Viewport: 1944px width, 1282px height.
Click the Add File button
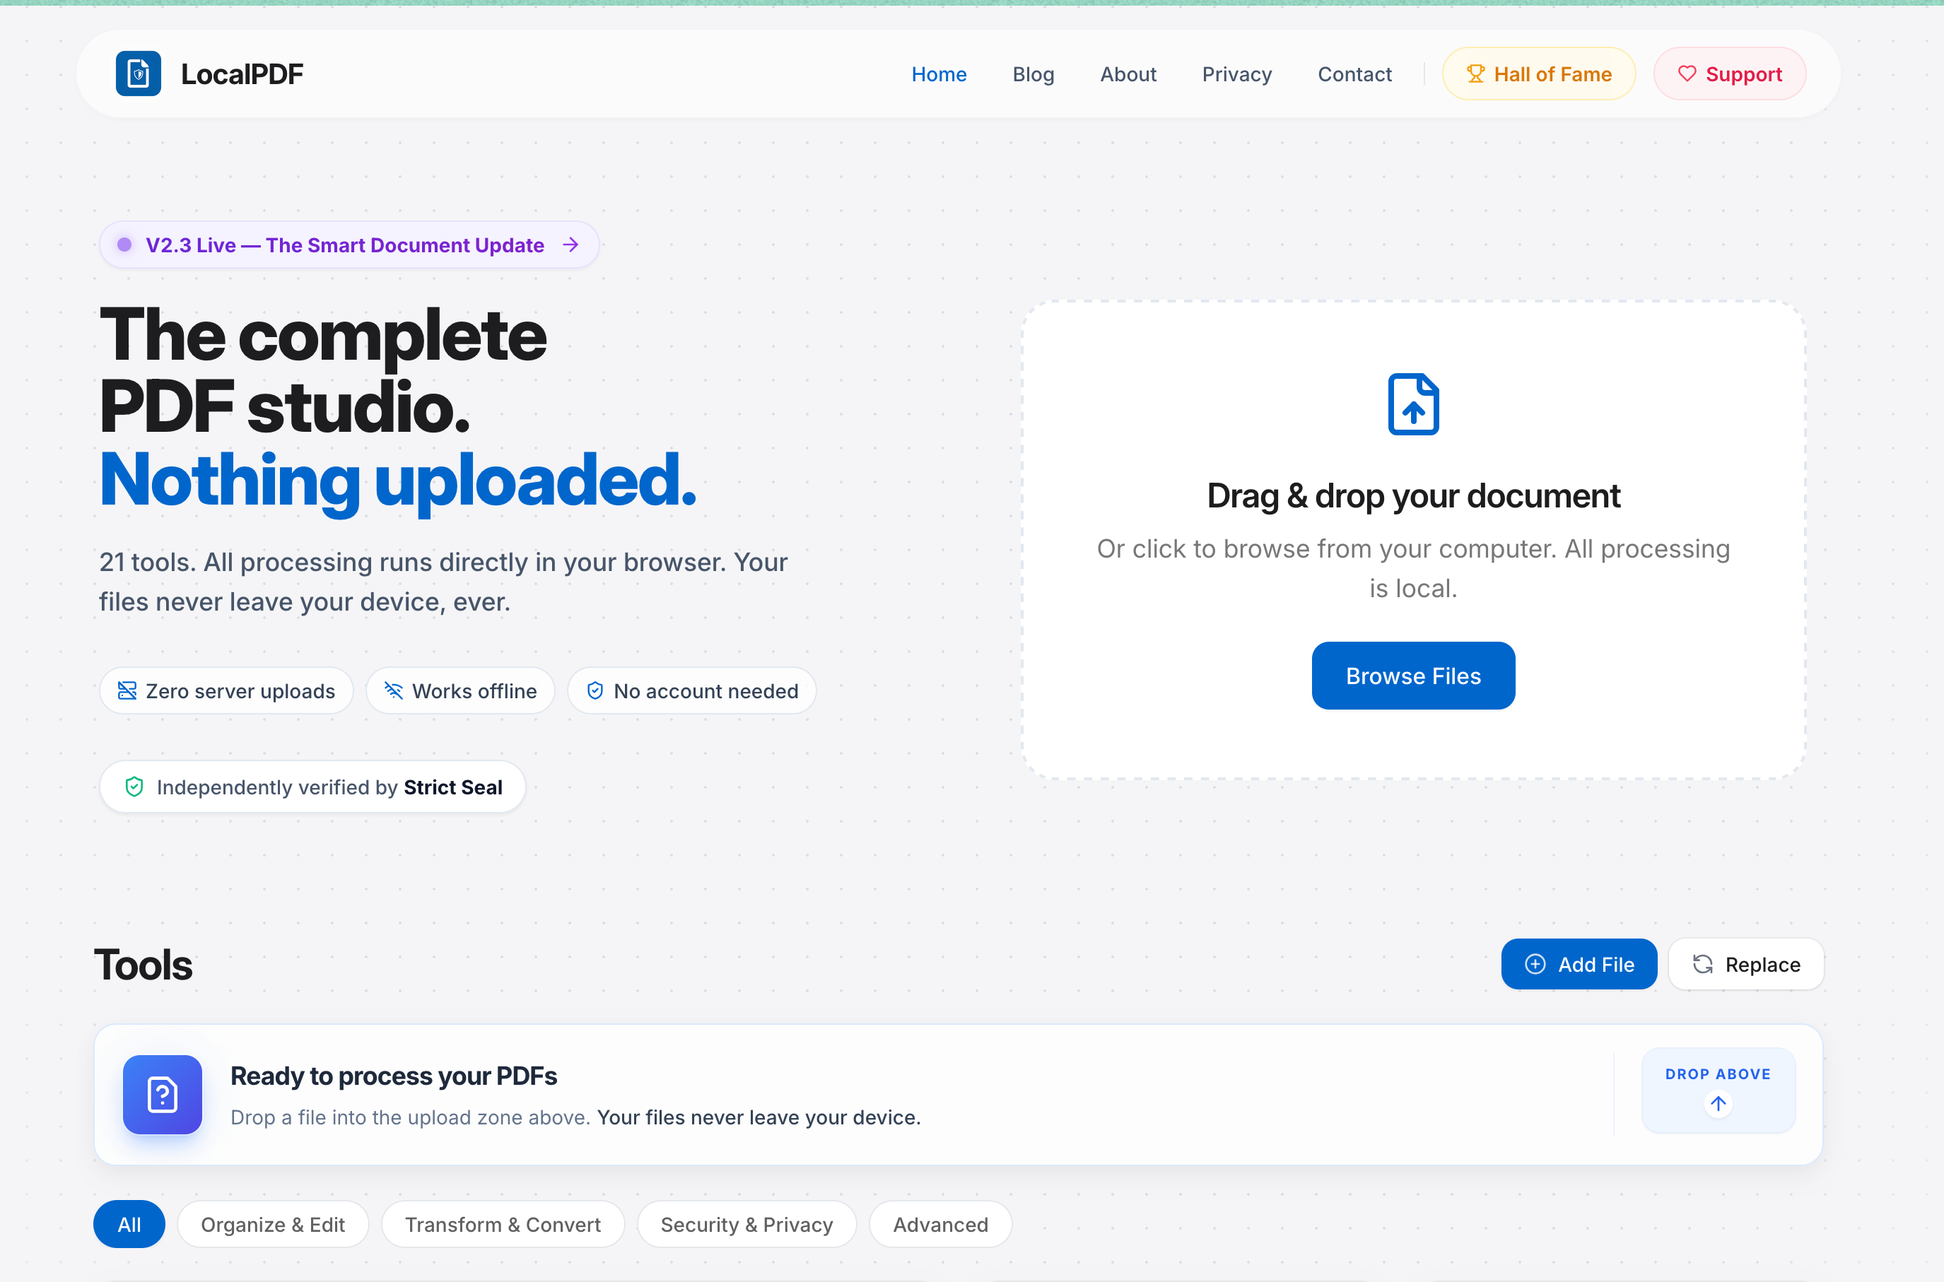pos(1579,964)
